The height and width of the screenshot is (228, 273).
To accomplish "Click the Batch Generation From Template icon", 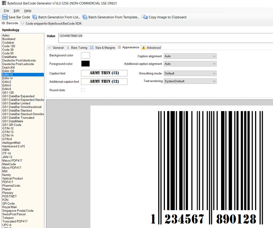I will tap(85, 17).
